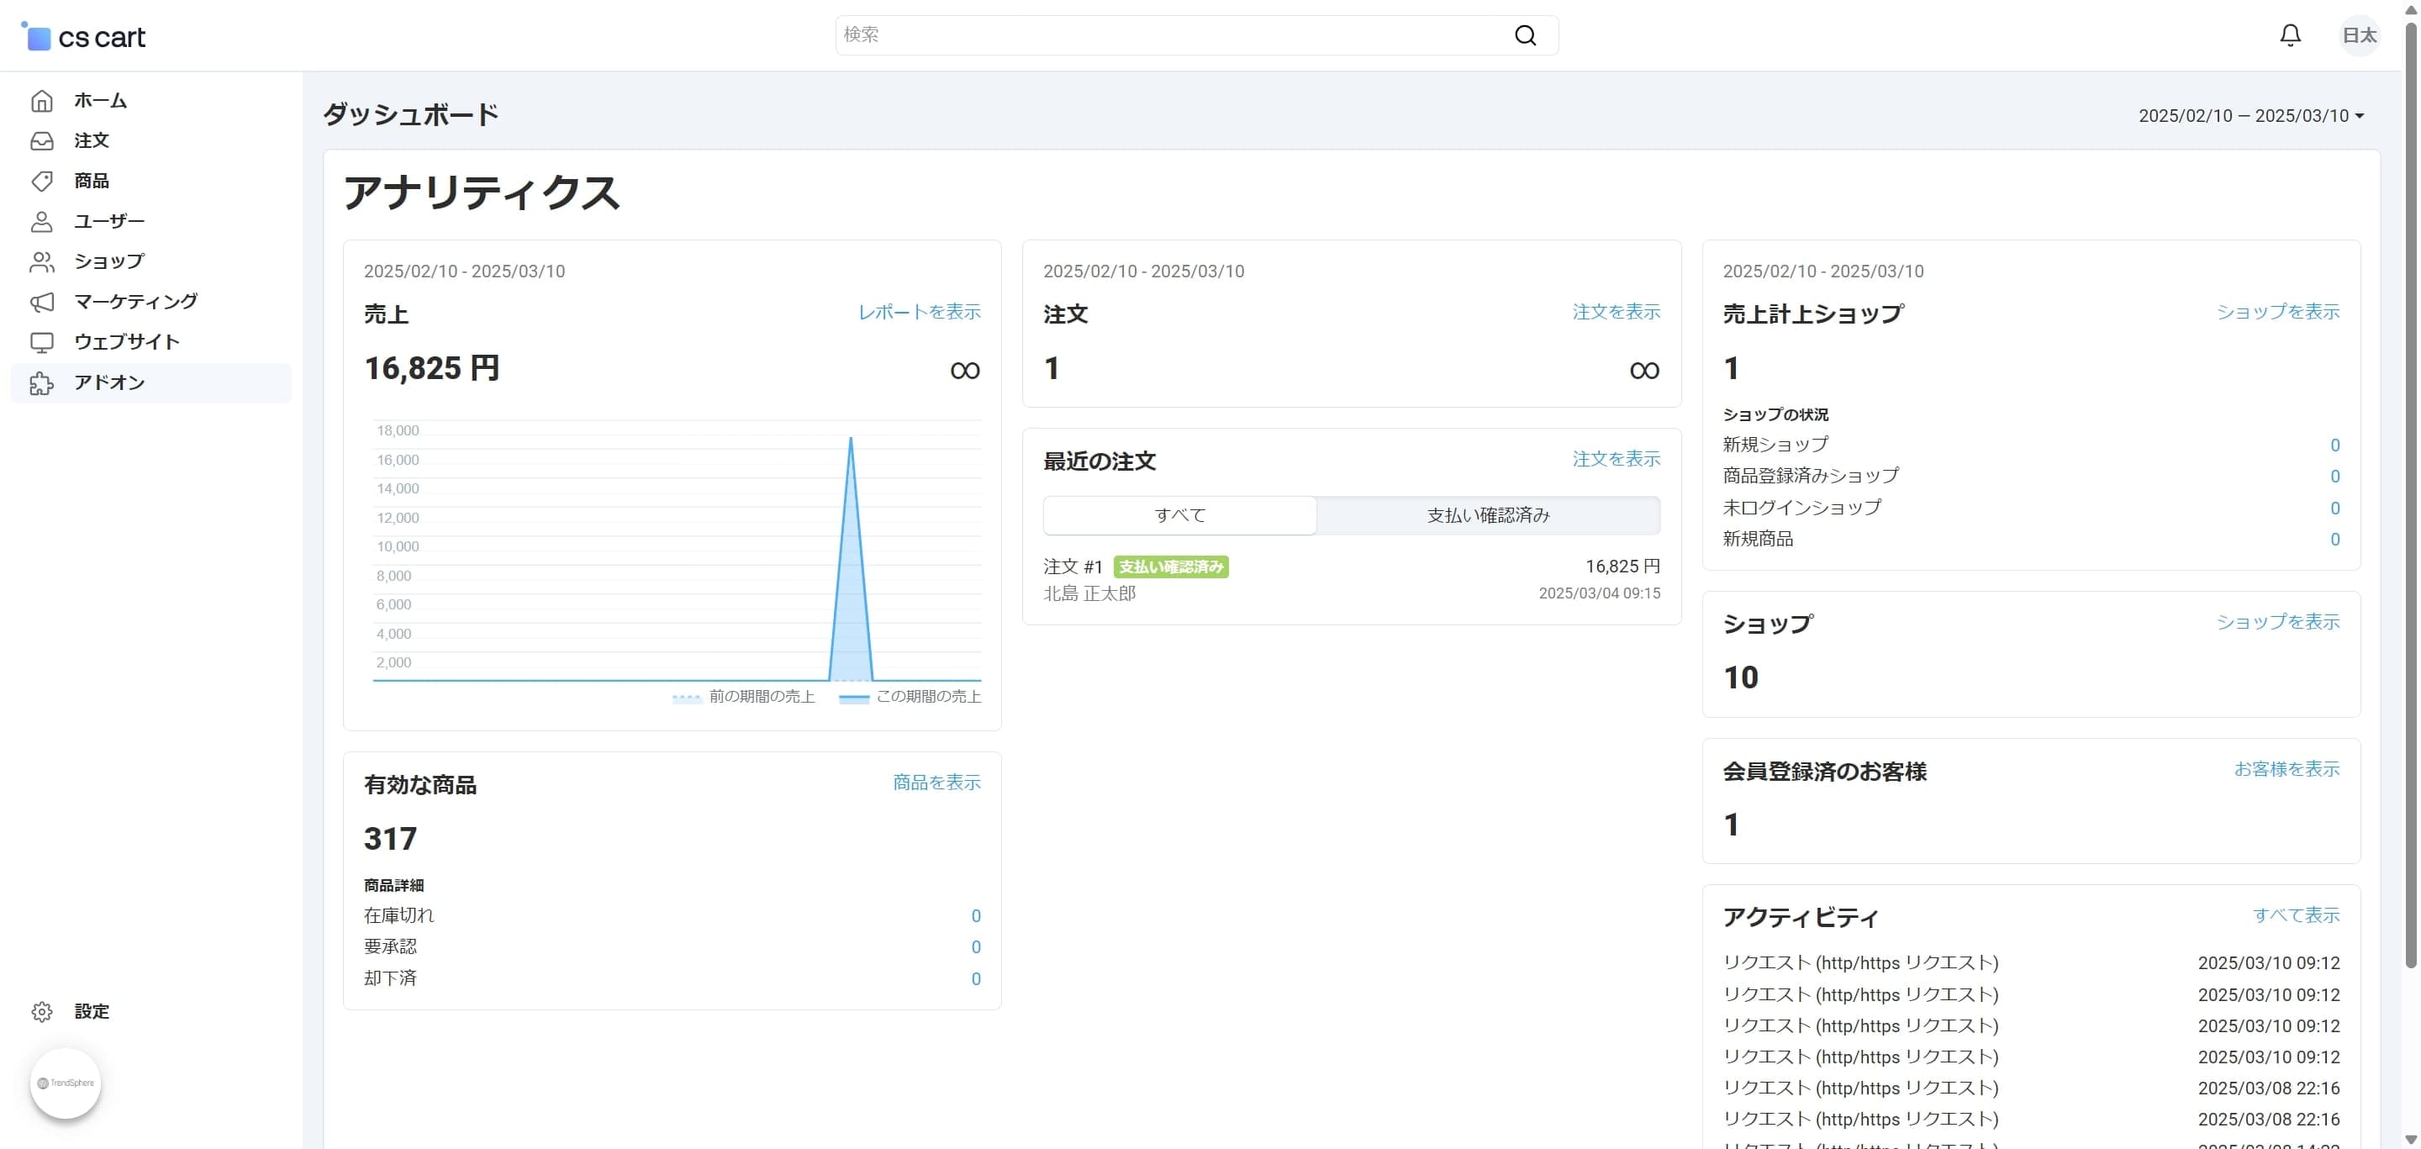Select the すべて tab in 最近の注文
Image resolution: width=2421 pixels, height=1149 pixels.
pyautogui.click(x=1179, y=515)
